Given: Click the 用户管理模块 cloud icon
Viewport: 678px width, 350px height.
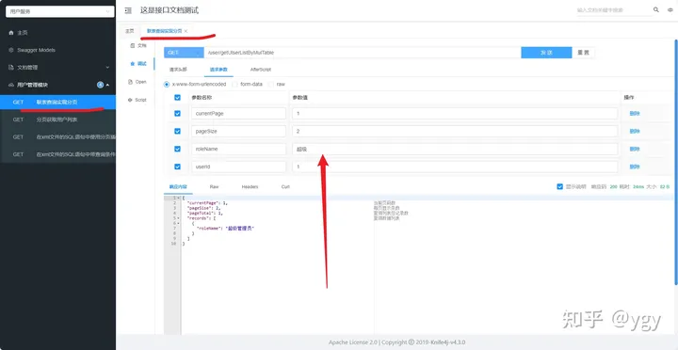Looking at the screenshot, I should coord(11,85).
